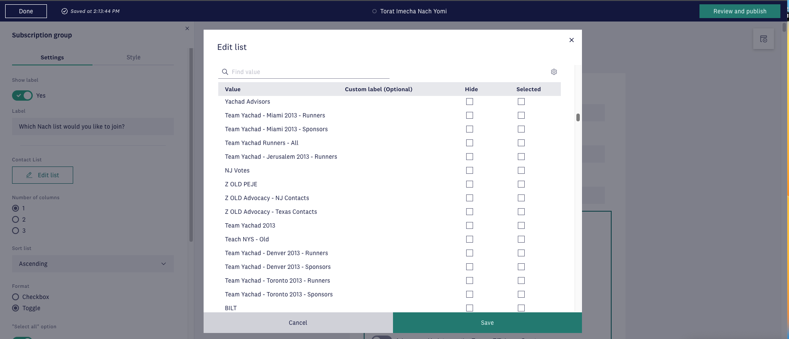Check Hide for Yachad Advisors
Image resolution: width=789 pixels, height=339 pixels.
point(469,102)
